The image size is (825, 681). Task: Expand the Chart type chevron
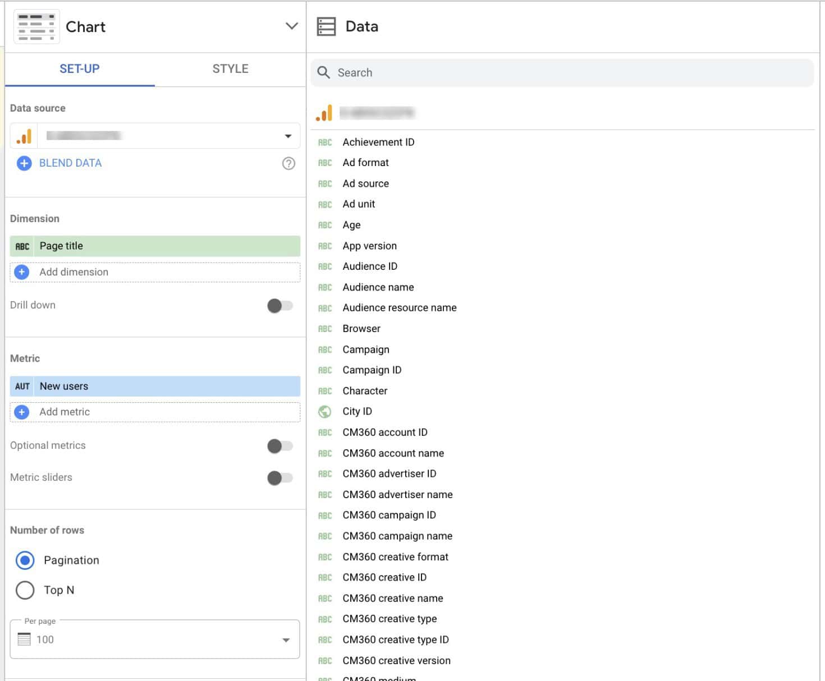[x=291, y=26]
